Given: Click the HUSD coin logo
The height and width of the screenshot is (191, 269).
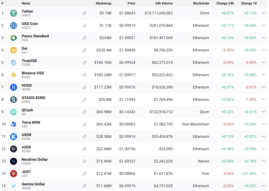Looking at the screenshot, I should click(14, 87).
